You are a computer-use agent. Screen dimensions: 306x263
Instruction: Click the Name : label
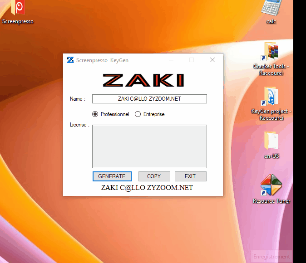pyautogui.click(x=78, y=99)
